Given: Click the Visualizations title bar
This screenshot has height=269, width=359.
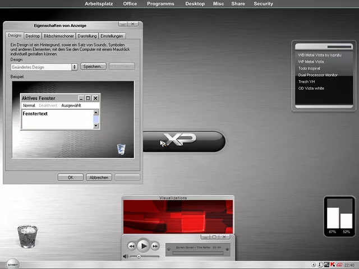Looking at the screenshot, I should [178, 198].
